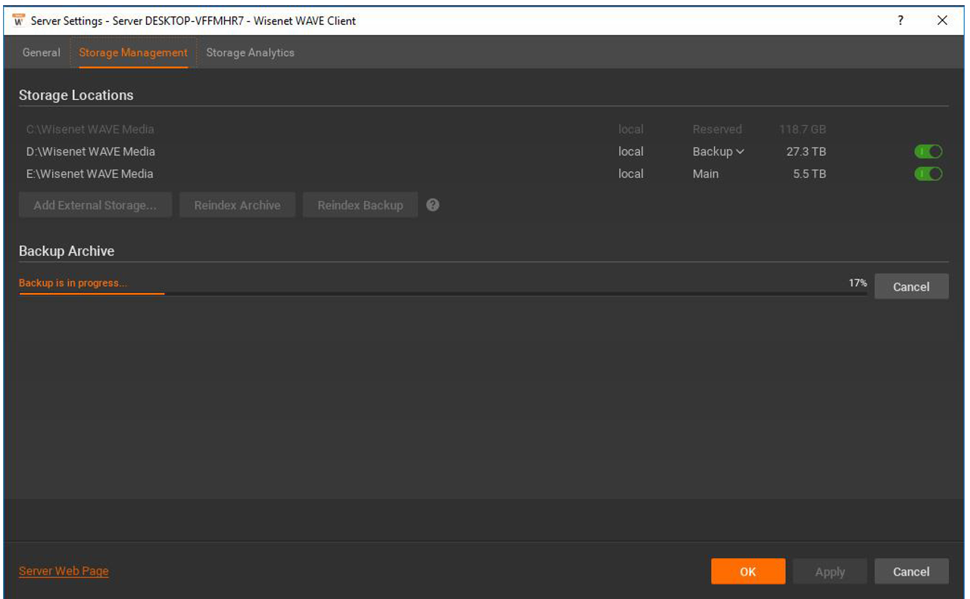Confirm settings with the OK button
This screenshot has height=599, width=970.
click(x=748, y=572)
